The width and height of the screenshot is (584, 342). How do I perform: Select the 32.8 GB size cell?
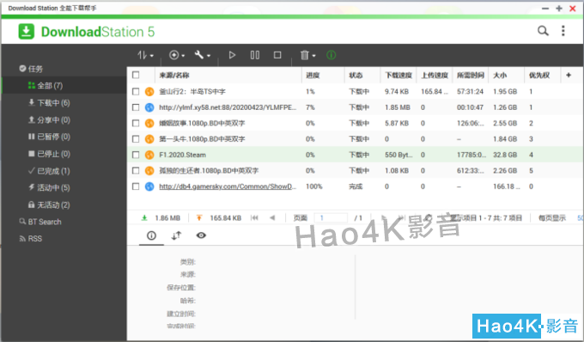coord(505,155)
